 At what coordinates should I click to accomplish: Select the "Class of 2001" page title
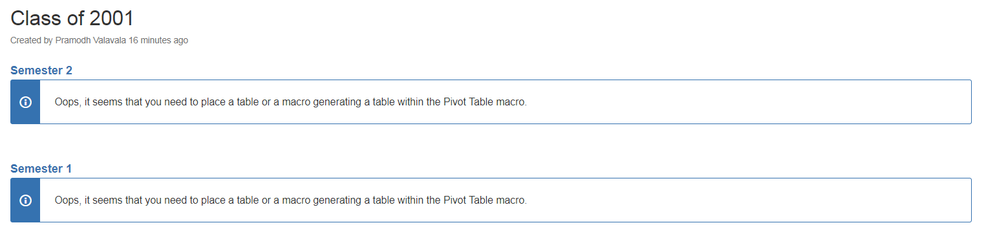tap(72, 18)
